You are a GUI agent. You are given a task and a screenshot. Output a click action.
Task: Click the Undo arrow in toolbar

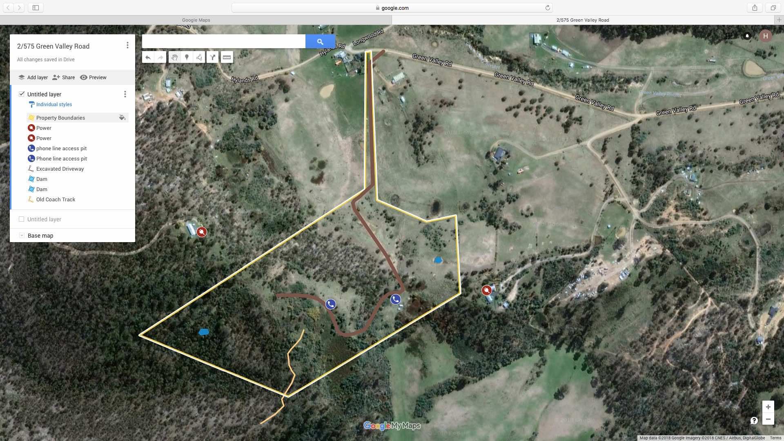pyautogui.click(x=148, y=58)
